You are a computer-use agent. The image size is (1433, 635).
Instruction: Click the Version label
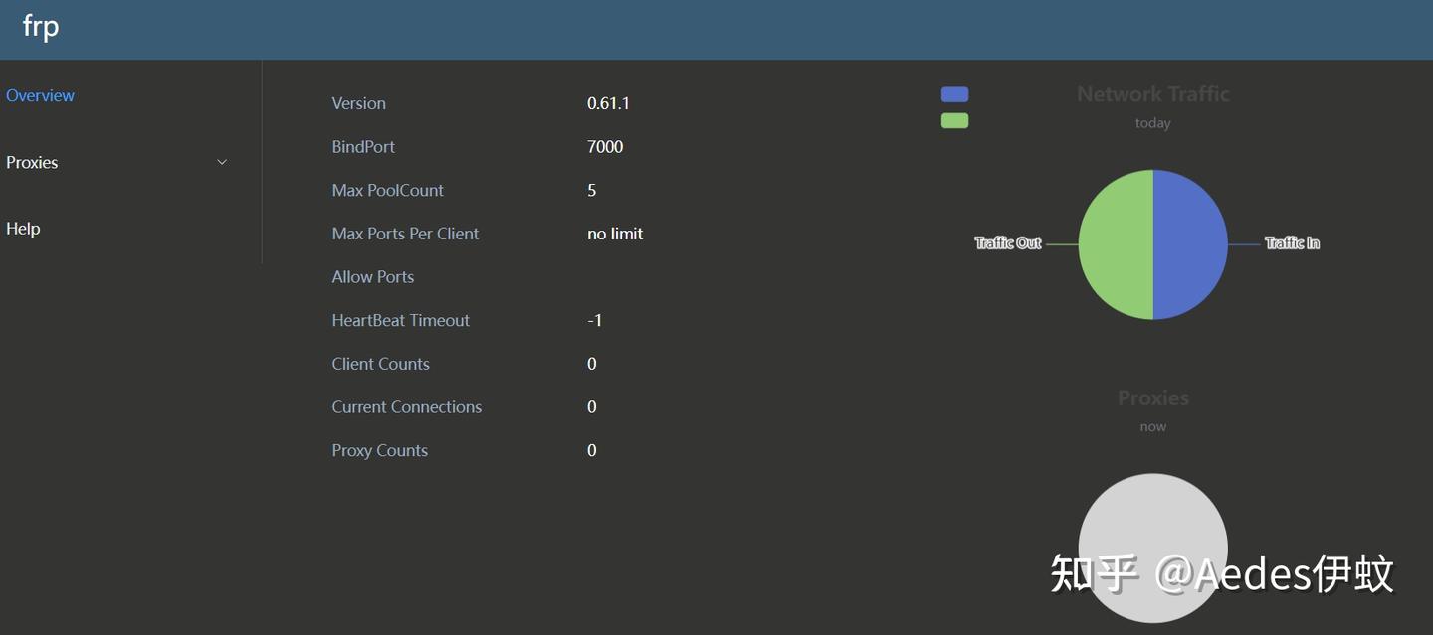pos(358,103)
